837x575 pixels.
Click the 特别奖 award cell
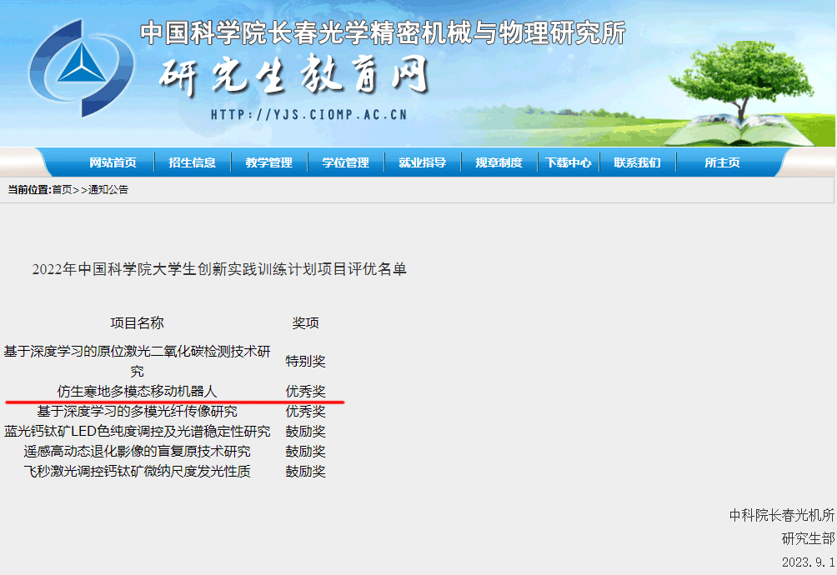point(305,361)
